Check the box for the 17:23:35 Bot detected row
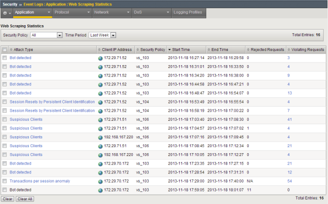Screen dimensions: 328x204 4,164
